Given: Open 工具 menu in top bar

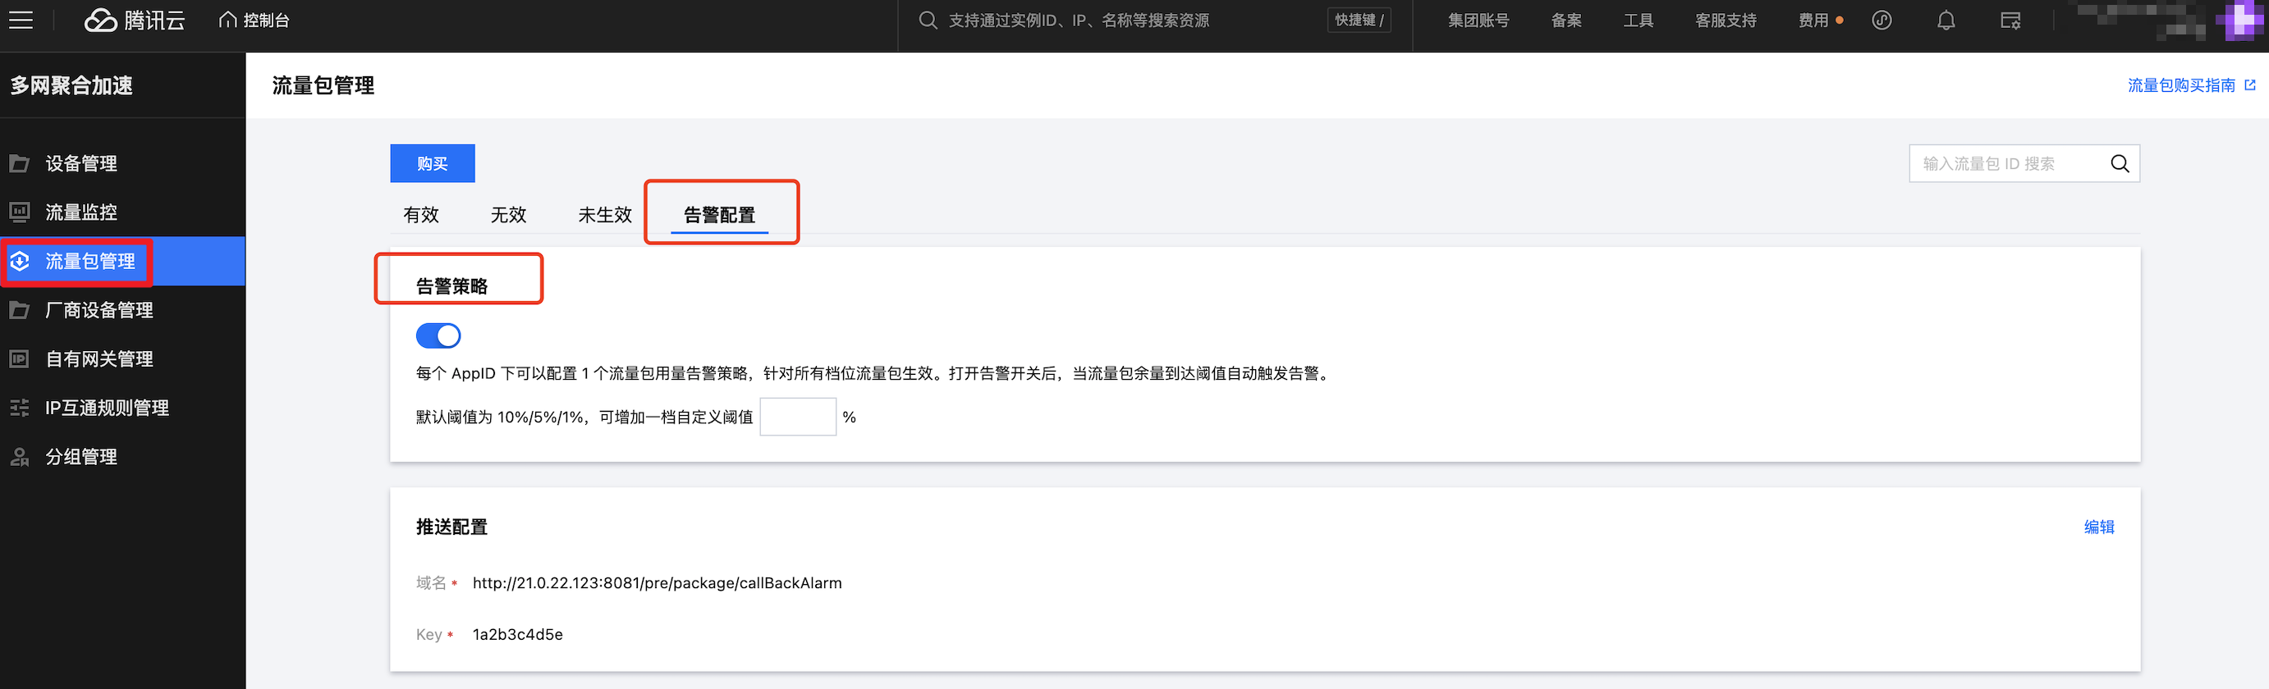Looking at the screenshot, I should pos(1639,21).
